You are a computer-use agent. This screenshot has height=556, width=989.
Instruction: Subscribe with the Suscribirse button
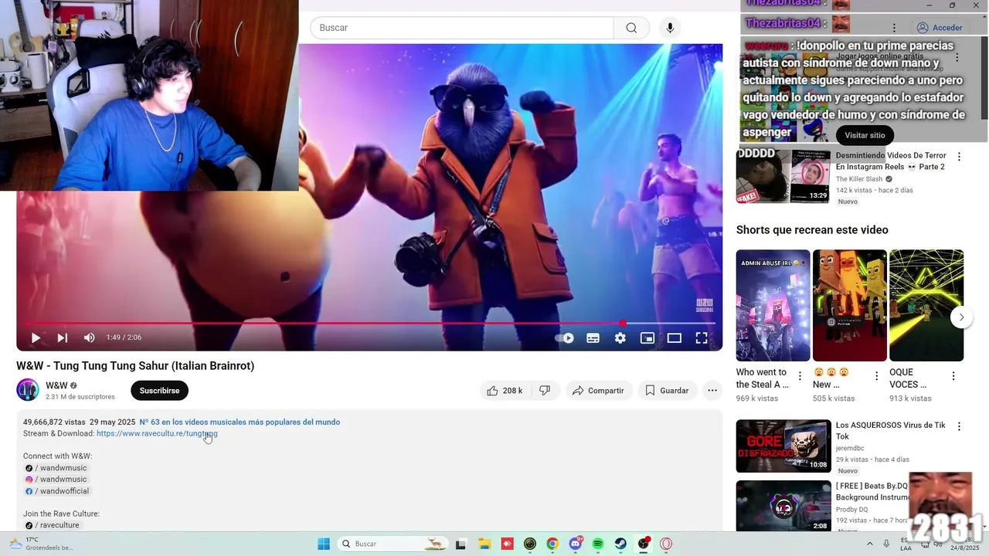coord(159,391)
